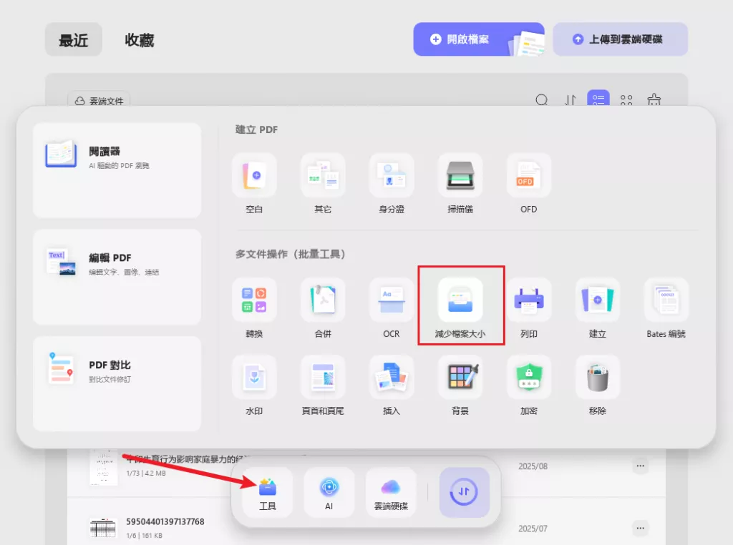The width and height of the screenshot is (733, 545).
Task: Click thumbnail of the 1/73 4.2 MB file
Action: pyautogui.click(x=103, y=468)
